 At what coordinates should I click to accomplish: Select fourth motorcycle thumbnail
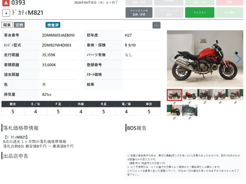click(x=220, y=95)
